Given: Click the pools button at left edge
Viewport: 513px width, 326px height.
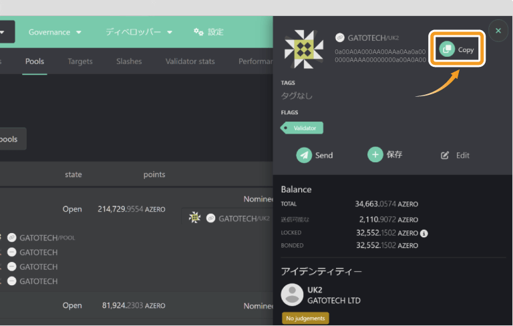Looking at the screenshot, I should point(13,139).
